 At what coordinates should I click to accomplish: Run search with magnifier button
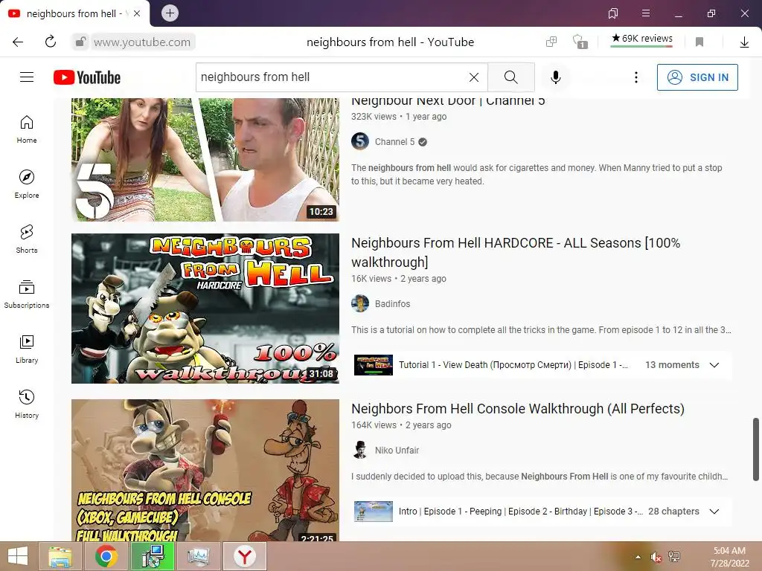click(510, 77)
